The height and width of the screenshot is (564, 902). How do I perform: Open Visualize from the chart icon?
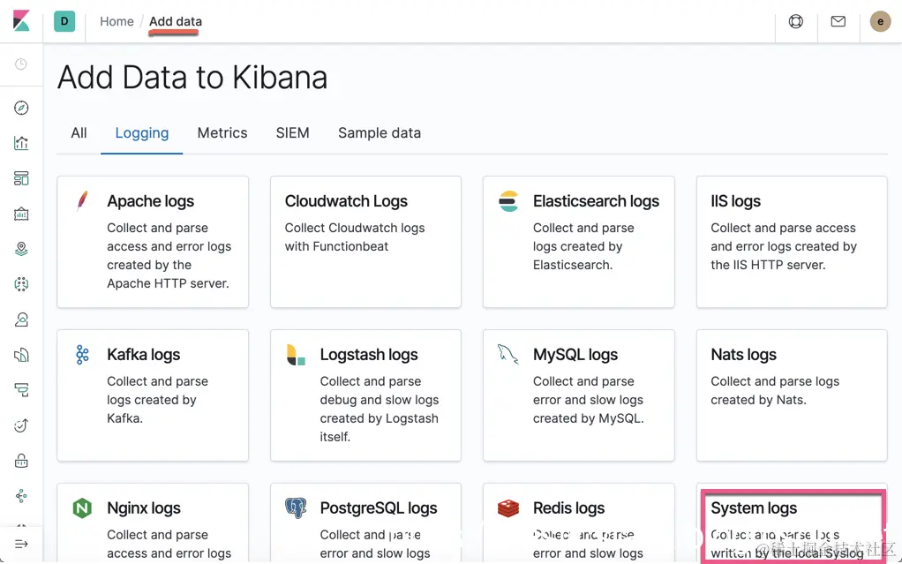click(x=21, y=143)
